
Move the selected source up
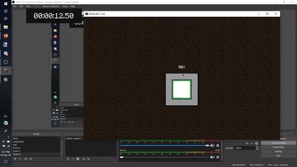pos(84,159)
